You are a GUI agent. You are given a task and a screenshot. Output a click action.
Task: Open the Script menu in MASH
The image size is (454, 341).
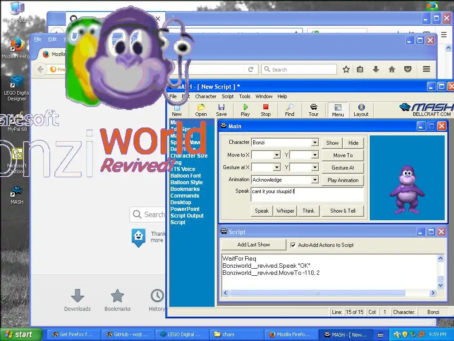pos(227,96)
